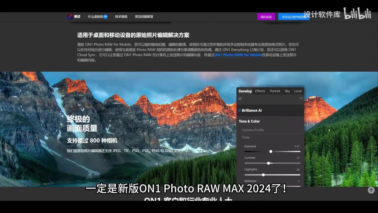Click the save preset icon under Develop

[240, 99]
